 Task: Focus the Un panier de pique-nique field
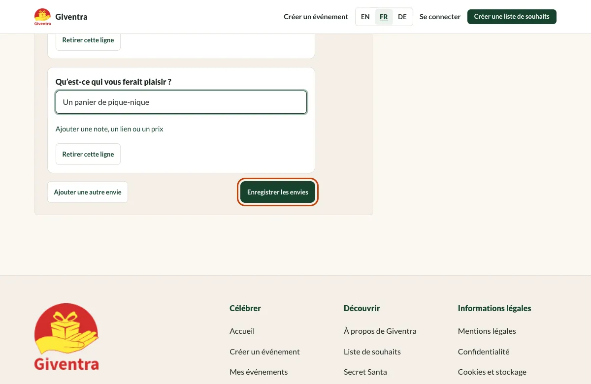181,102
